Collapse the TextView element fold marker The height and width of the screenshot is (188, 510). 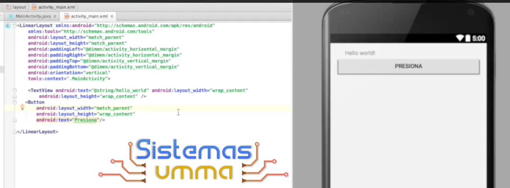tap(15, 90)
